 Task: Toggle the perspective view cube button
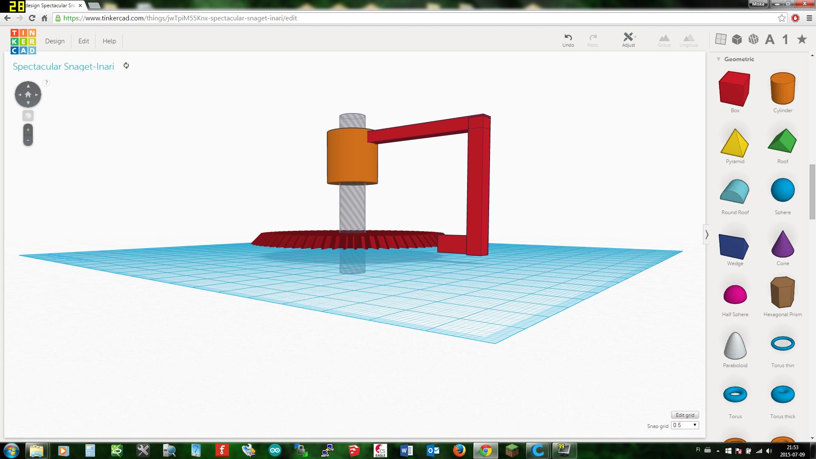(28, 116)
